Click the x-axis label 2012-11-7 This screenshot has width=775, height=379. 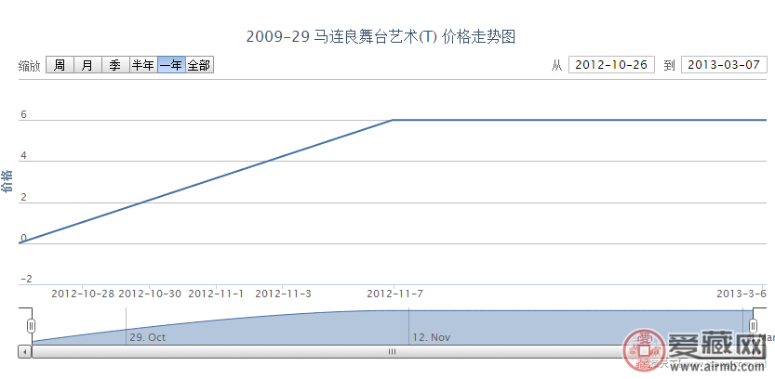[394, 294]
